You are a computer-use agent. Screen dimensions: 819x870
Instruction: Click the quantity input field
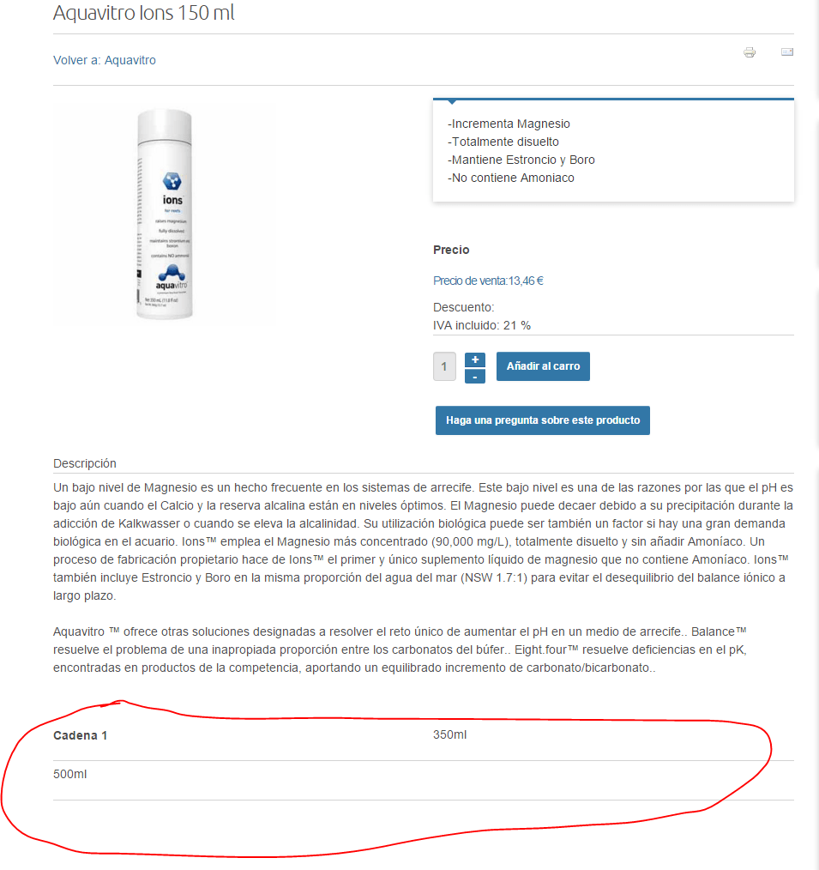tap(444, 366)
